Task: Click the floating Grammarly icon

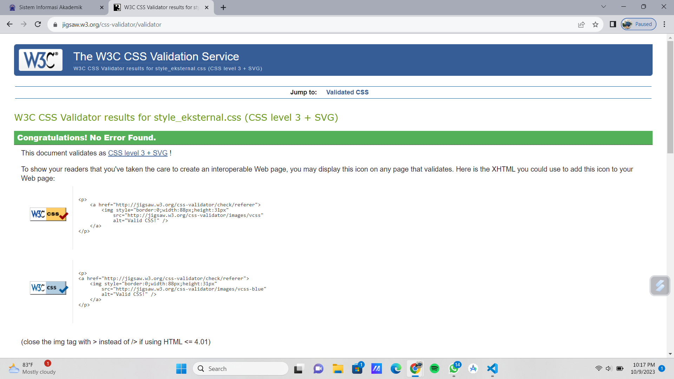Action: coord(660,286)
